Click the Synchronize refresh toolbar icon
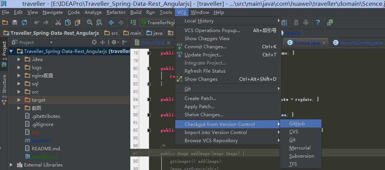The width and height of the screenshot is (385, 170). click(24, 22)
